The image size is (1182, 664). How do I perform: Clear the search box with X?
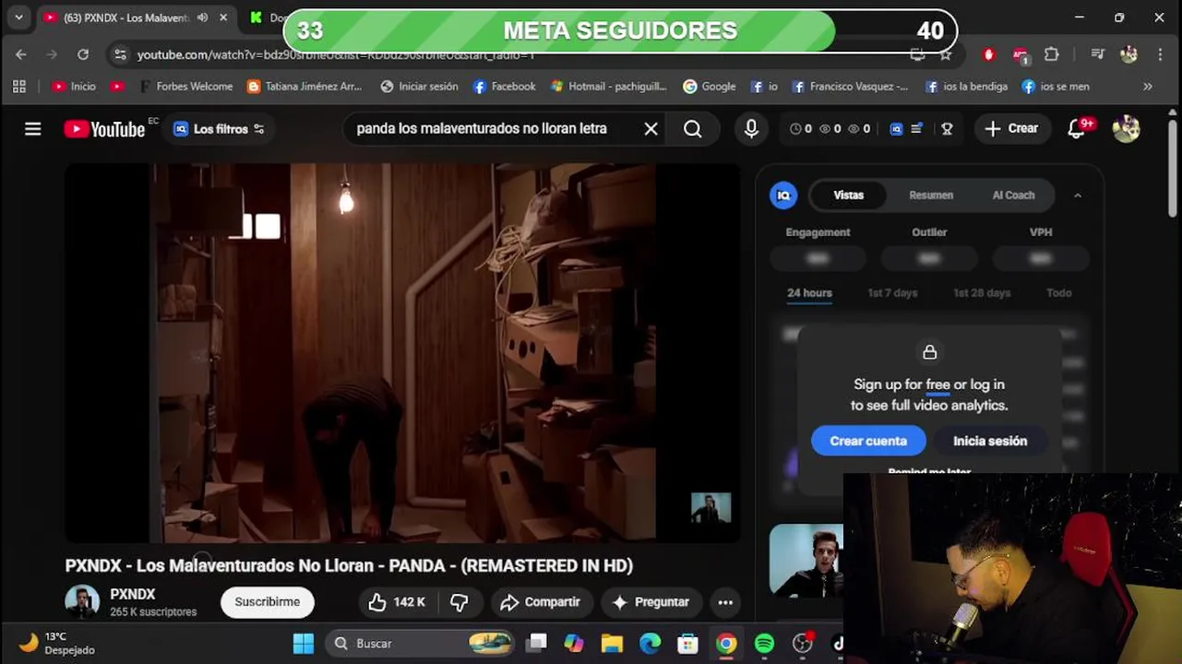click(x=651, y=129)
